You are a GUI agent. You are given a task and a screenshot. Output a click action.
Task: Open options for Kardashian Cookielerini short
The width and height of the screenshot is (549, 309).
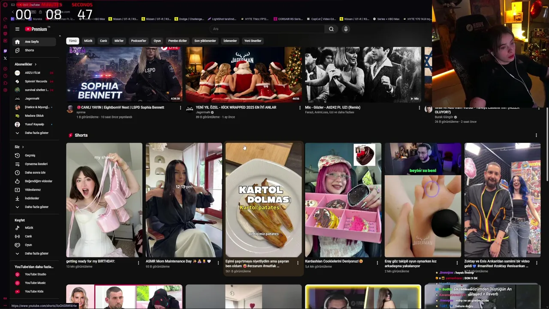(x=377, y=263)
